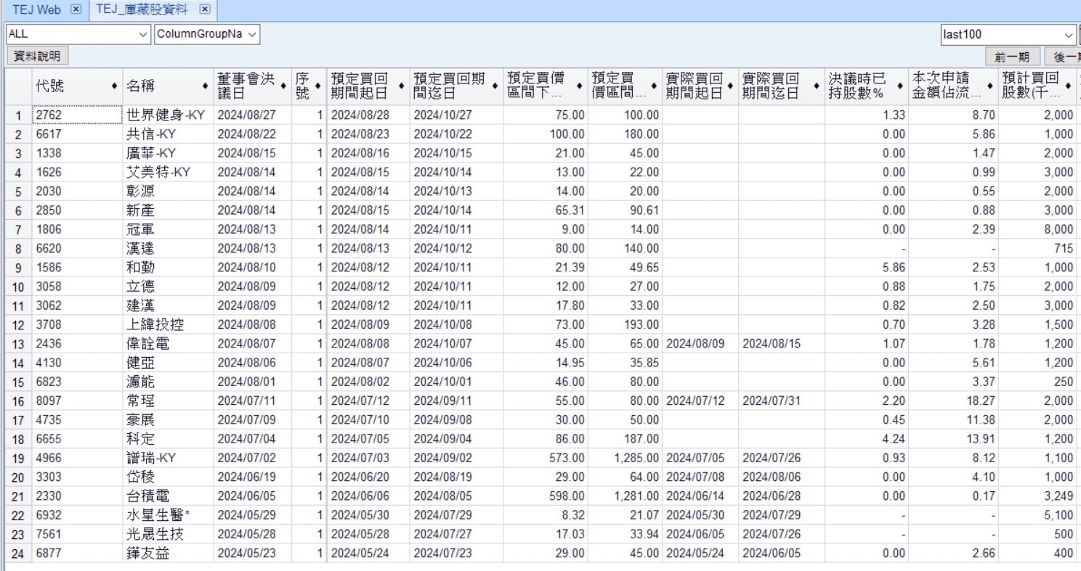The width and height of the screenshot is (1081, 571).
Task: Go to previous period with 前一期
Action: 1012,57
